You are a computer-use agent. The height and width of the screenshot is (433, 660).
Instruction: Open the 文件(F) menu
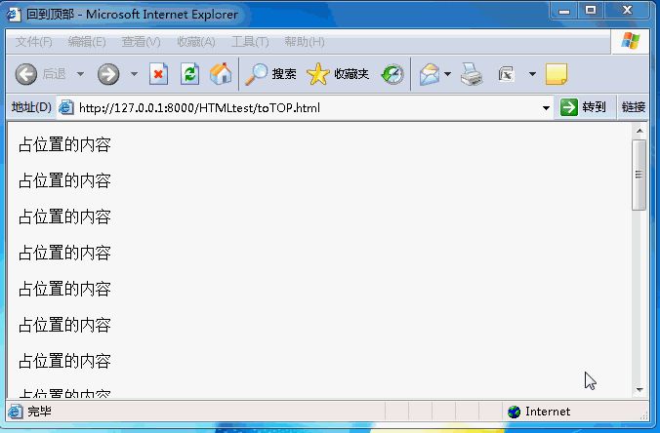coord(33,42)
